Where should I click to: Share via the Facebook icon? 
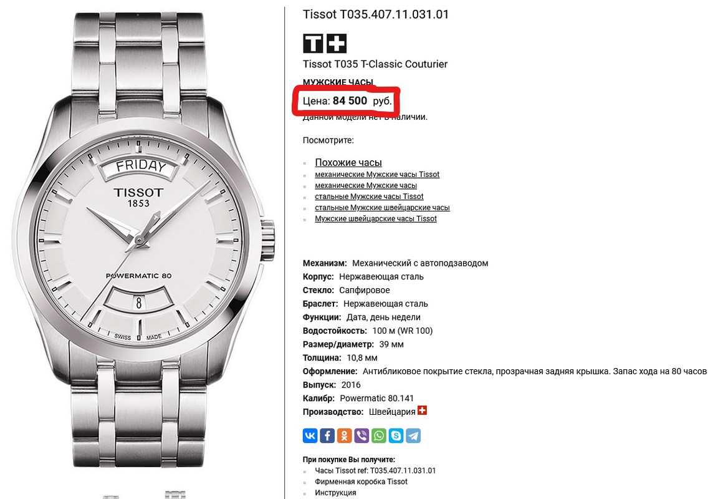[x=327, y=435]
